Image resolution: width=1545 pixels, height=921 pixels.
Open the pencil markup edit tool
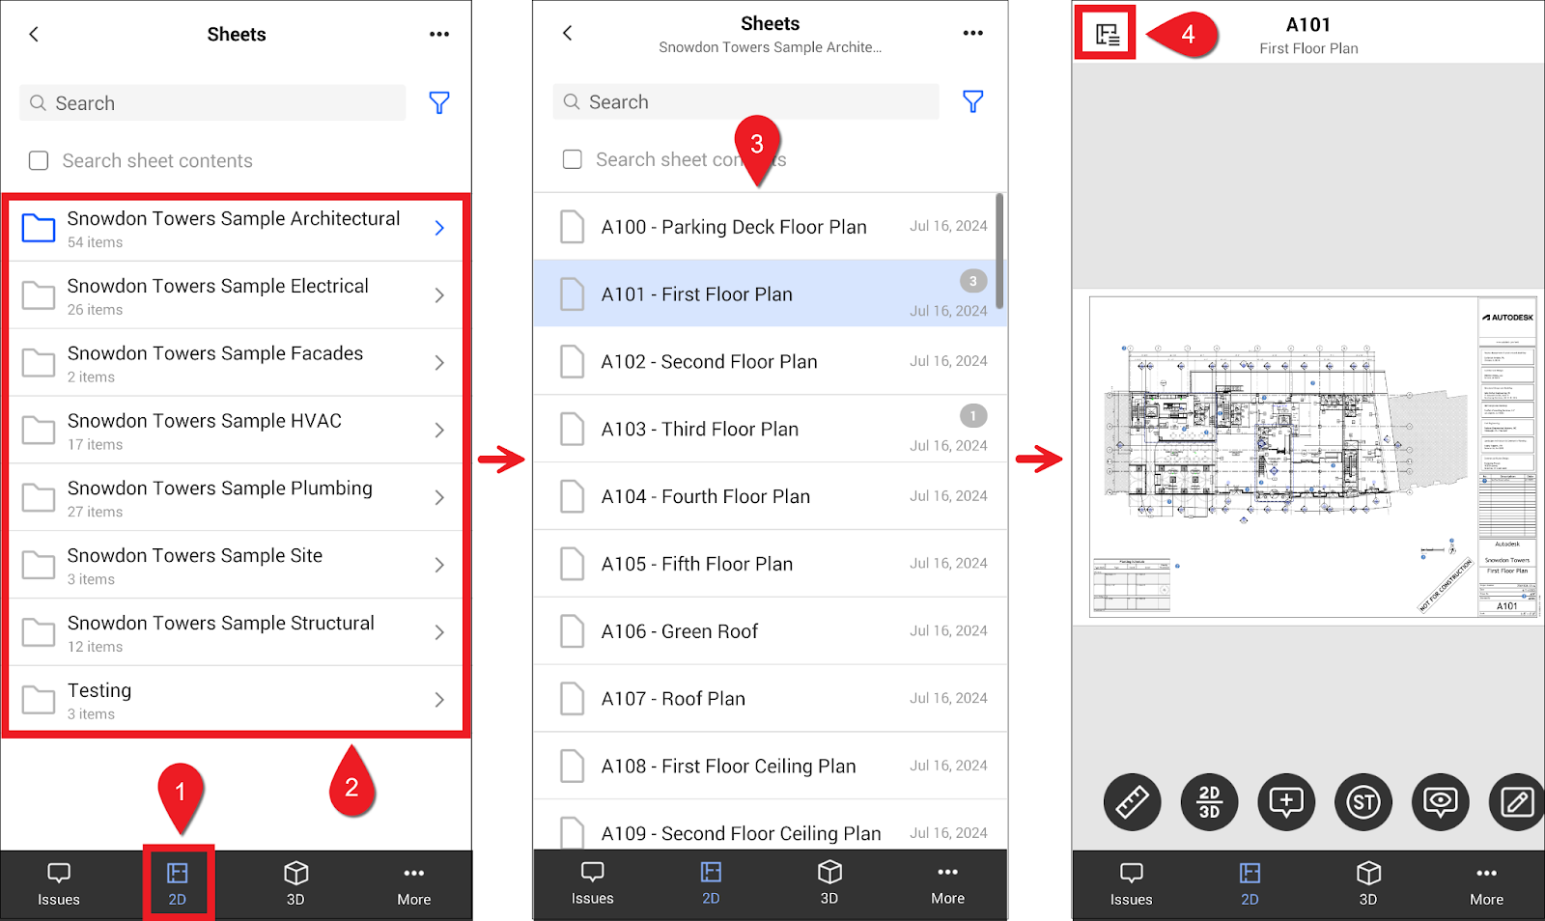(x=1516, y=801)
